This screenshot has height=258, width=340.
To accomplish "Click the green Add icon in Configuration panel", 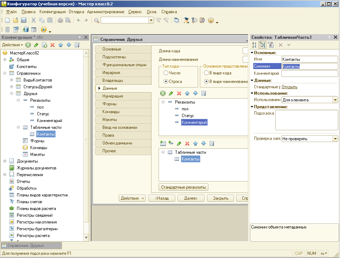I will [x=28, y=45].
